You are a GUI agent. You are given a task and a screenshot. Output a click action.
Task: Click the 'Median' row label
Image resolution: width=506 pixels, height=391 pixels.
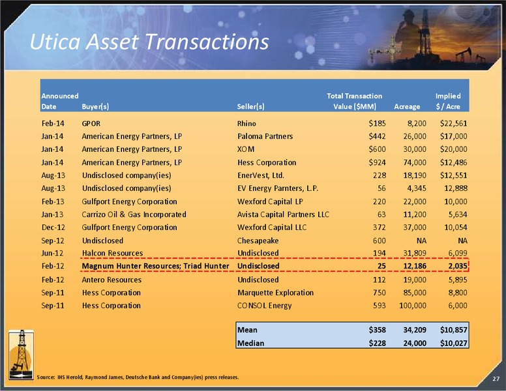click(x=250, y=343)
